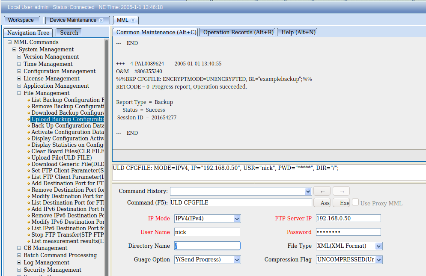426x276 pixels.
Task: Click the navigation tree vertical scrollbar
Action: point(107,157)
